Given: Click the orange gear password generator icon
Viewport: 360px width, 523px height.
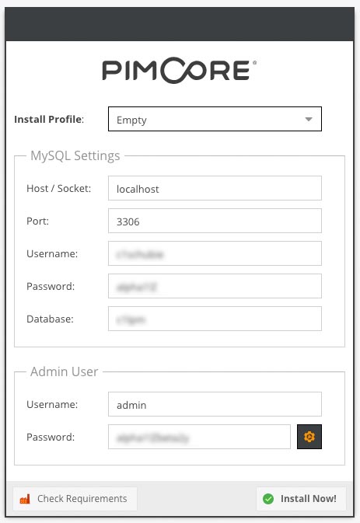Looking at the screenshot, I should (x=309, y=437).
